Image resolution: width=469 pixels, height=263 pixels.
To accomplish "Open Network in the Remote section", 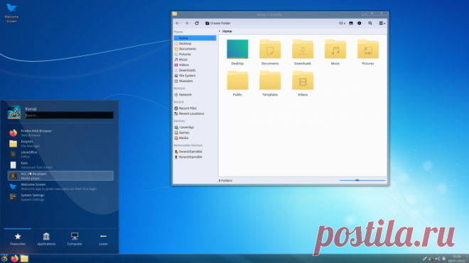I will click(x=195, y=94).
